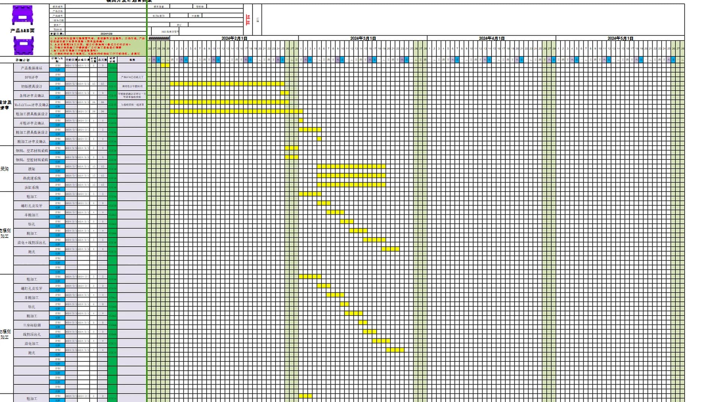This screenshot has width=716, height=402.
Task: Select the 备料评审及确认 task cell
Action: (32, 96)
